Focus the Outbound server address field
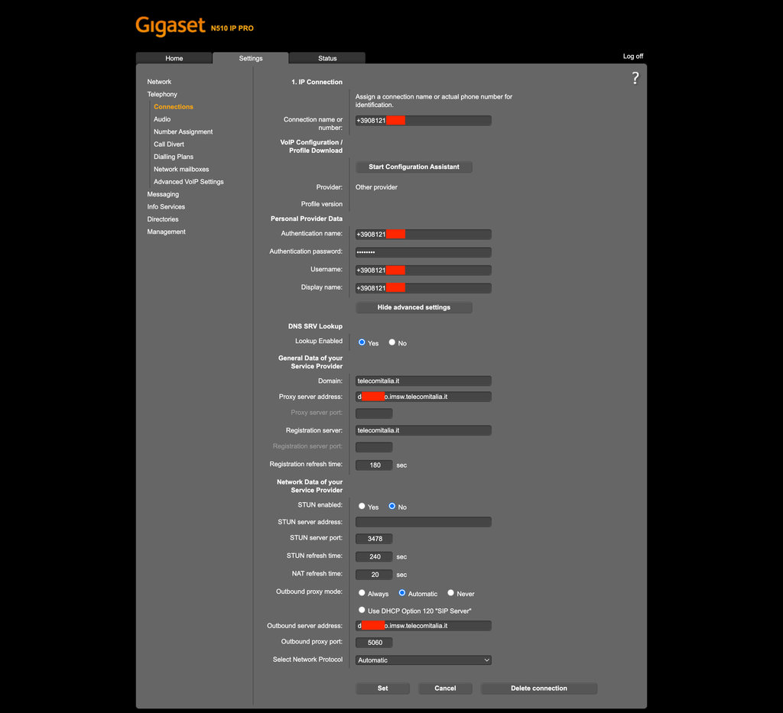Viewport: 783px width, 713px height. pyautogui.click(x=424, y=626)
